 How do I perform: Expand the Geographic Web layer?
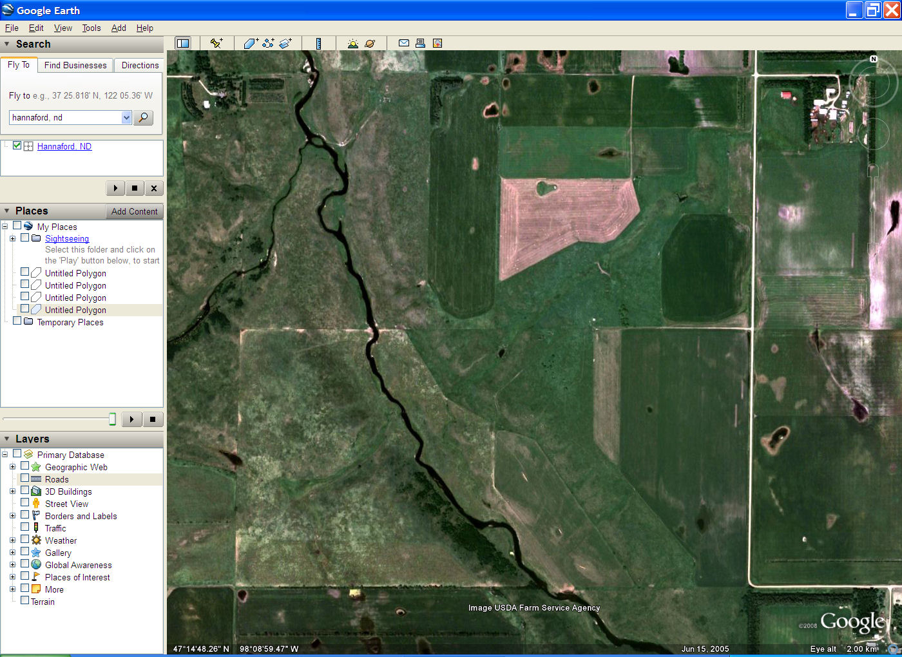click(x=12, y=467)
